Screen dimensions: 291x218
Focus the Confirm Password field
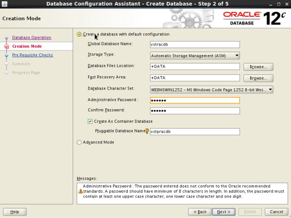pos(195,111)
